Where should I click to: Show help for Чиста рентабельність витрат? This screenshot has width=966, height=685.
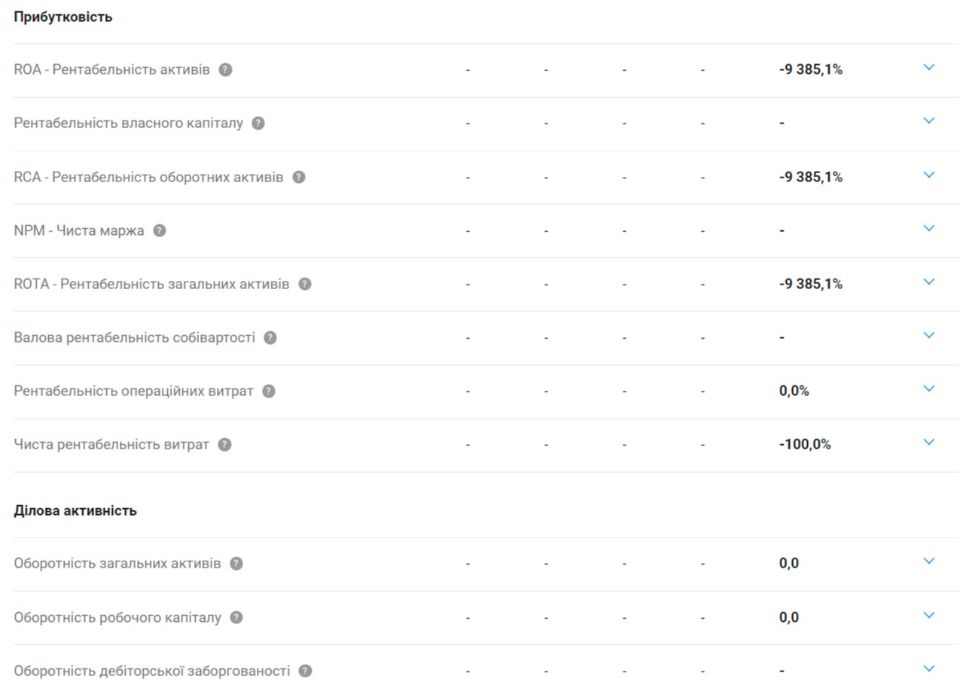[224, 445]
